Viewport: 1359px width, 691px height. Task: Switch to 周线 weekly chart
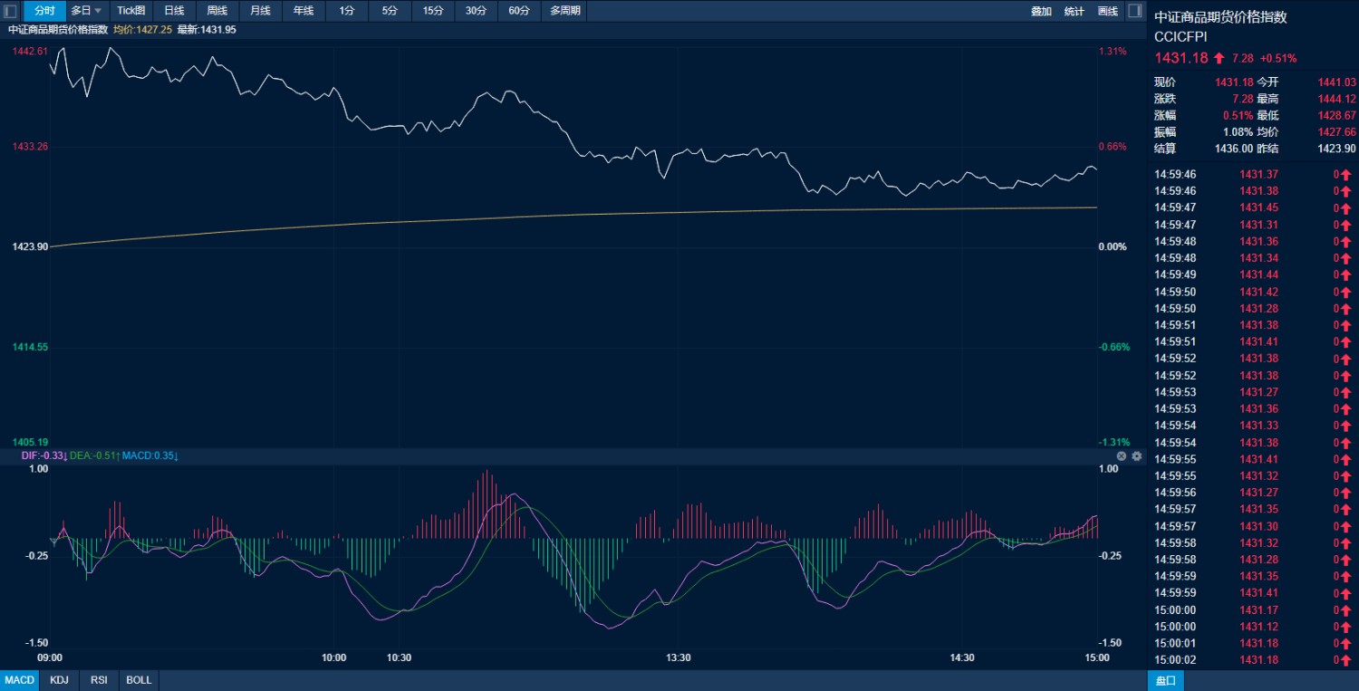coord(217,11)
